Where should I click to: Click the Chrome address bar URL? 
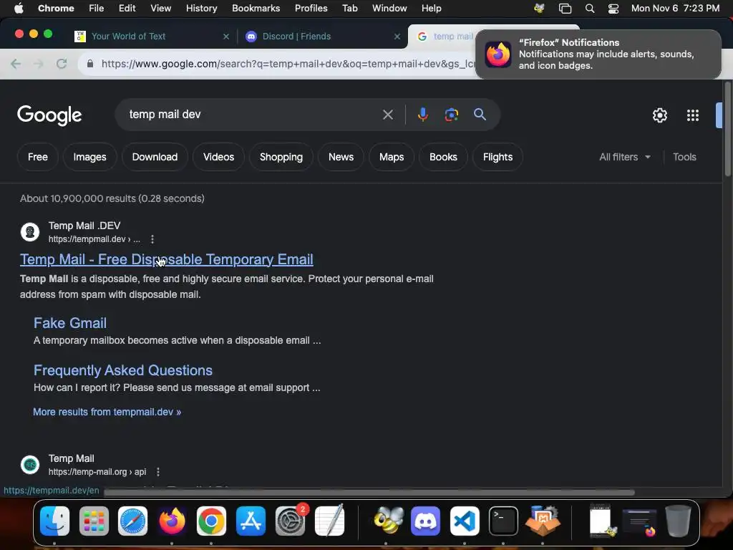coord(288,64)
